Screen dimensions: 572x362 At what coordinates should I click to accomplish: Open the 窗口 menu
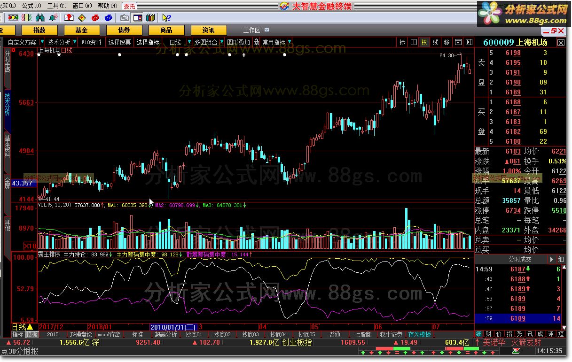(82, 6)
